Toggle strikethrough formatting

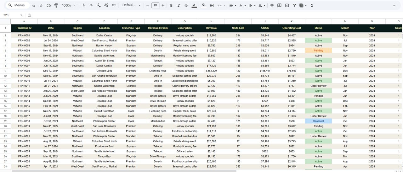pyautogui.click(x=186, y=5)
